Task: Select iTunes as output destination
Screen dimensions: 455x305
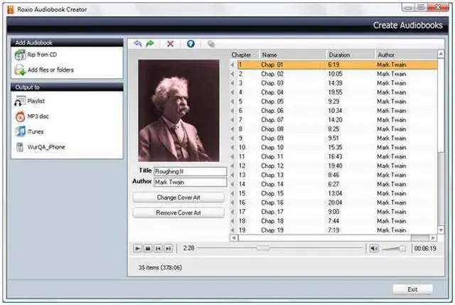Action: pos(36,132)
